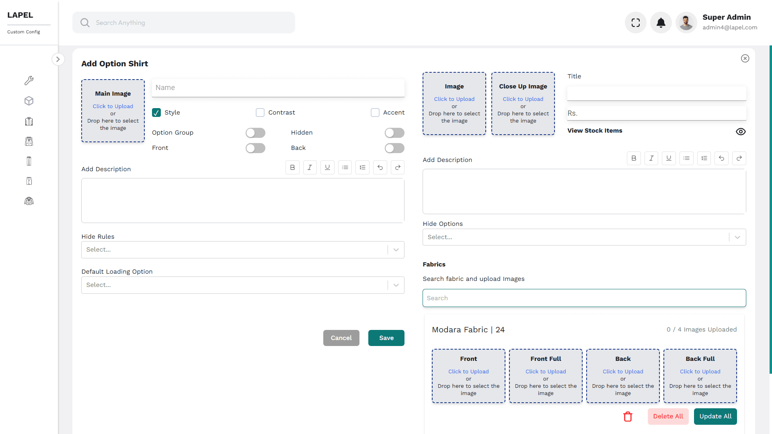This screenshot has width=772, height=434.
Task: Apply bold in left description toolbar
Action: coord(292,168)
